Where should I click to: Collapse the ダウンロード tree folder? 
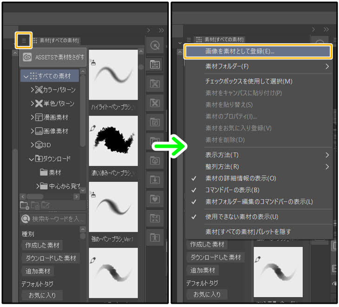click(x=32, y=159)
